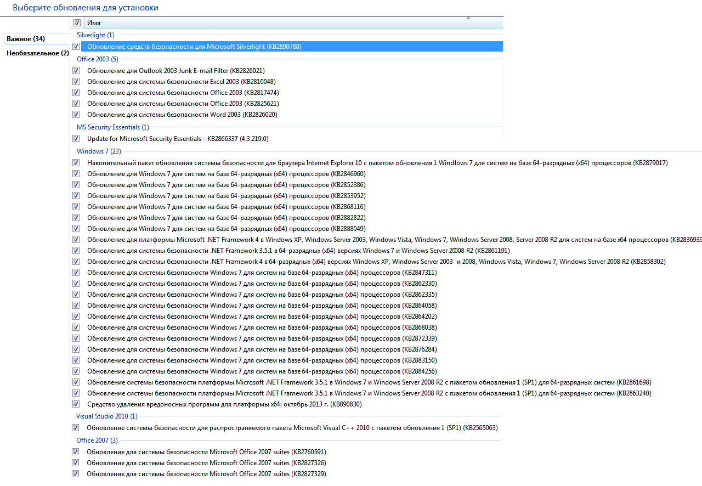Collapse the Visual Studio 2010 (1) group
The height and width of the screenshot is (486, 702).
coord(106,416)
